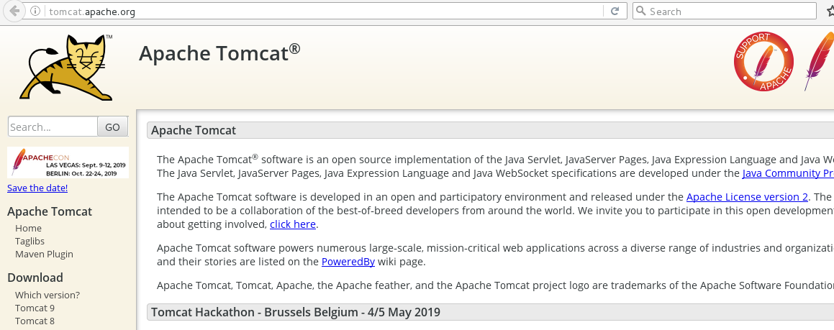Viewport: 834px width, 330px height.
Task: Open the Support Apache round badge
Action: pos(763,61)
